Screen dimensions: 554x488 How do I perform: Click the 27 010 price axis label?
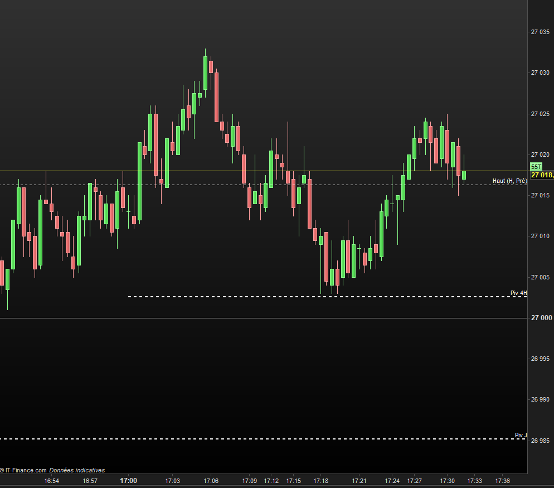[540, 236]
